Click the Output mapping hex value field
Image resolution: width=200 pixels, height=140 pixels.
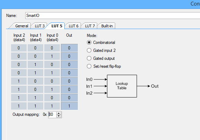[x=52, y=114]
